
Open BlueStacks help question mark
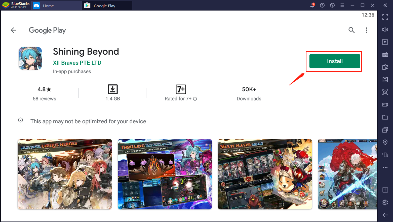(332, 5)
